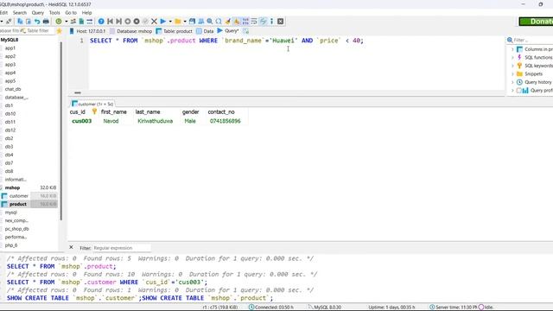Click the Reformat SQL broom icon
The height and width of the screenshot is (311, 553).
(228, 22)
